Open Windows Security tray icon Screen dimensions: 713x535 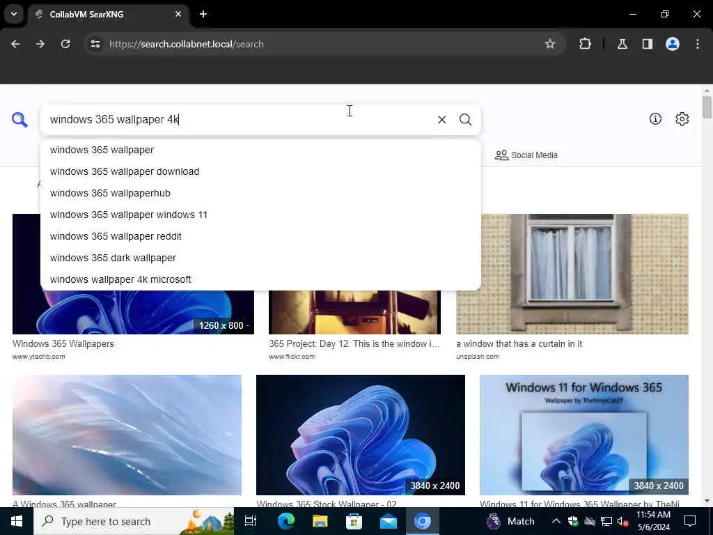coord(573,521)
